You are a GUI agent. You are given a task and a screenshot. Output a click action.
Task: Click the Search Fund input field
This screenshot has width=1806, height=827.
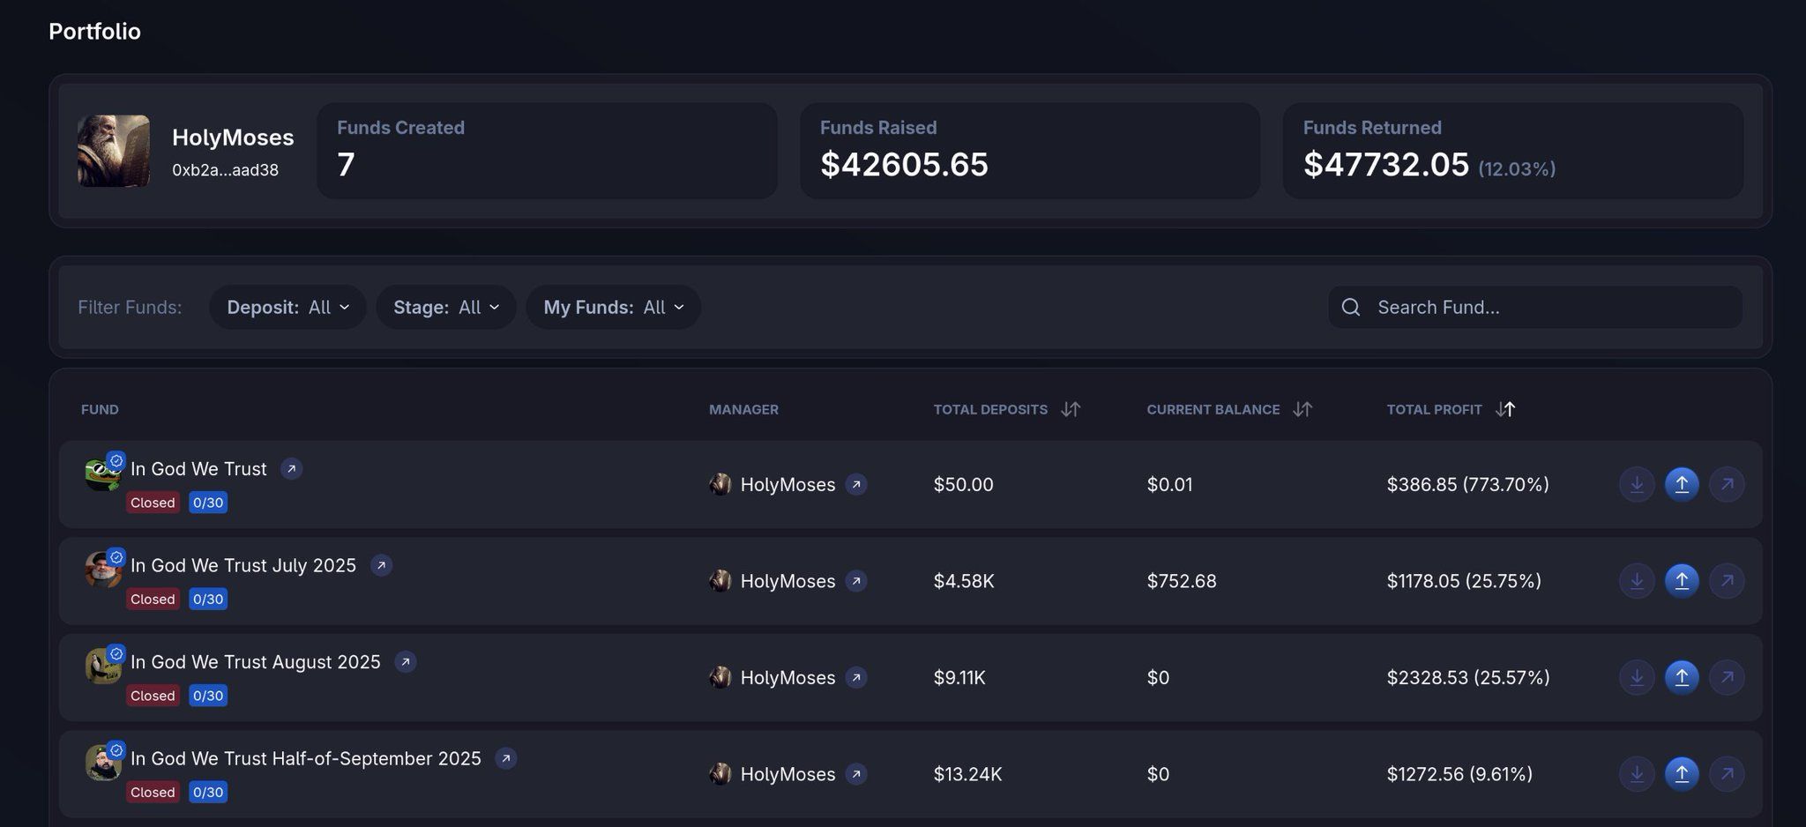click(1535, 307)
